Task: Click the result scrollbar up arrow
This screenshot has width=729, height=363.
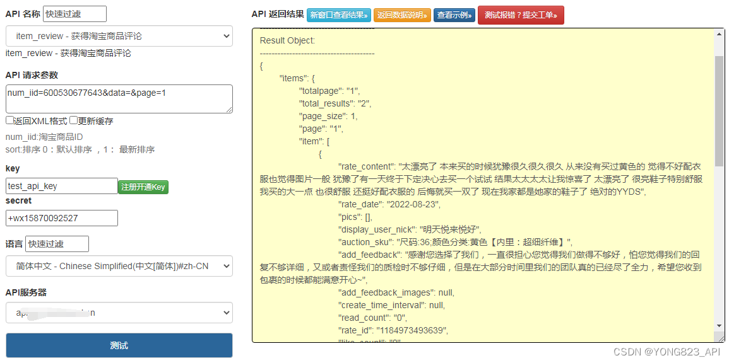Action: [720, 33]
